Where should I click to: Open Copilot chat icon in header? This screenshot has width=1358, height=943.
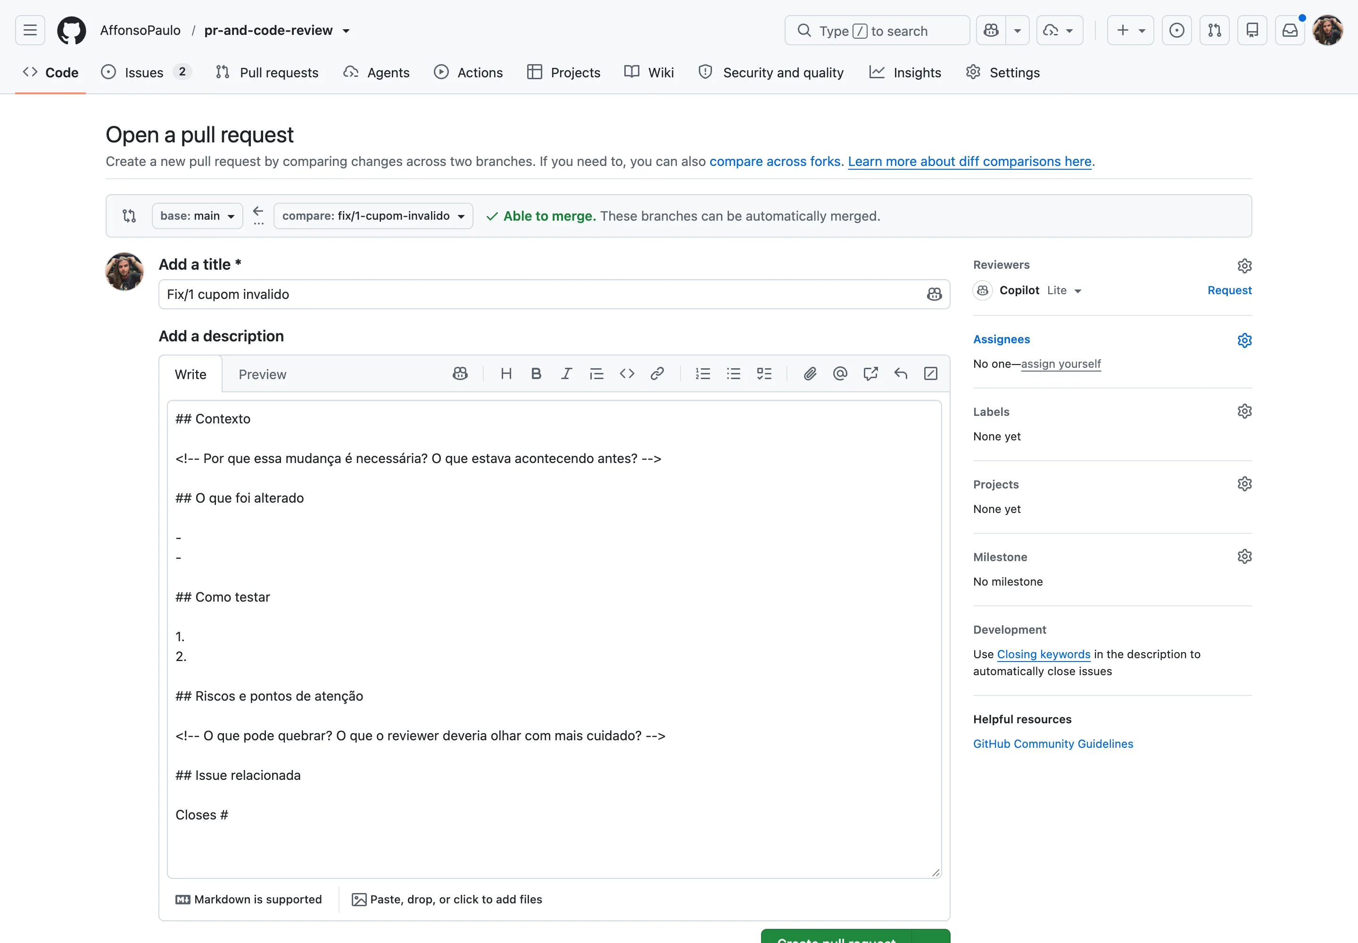[991, 30]
